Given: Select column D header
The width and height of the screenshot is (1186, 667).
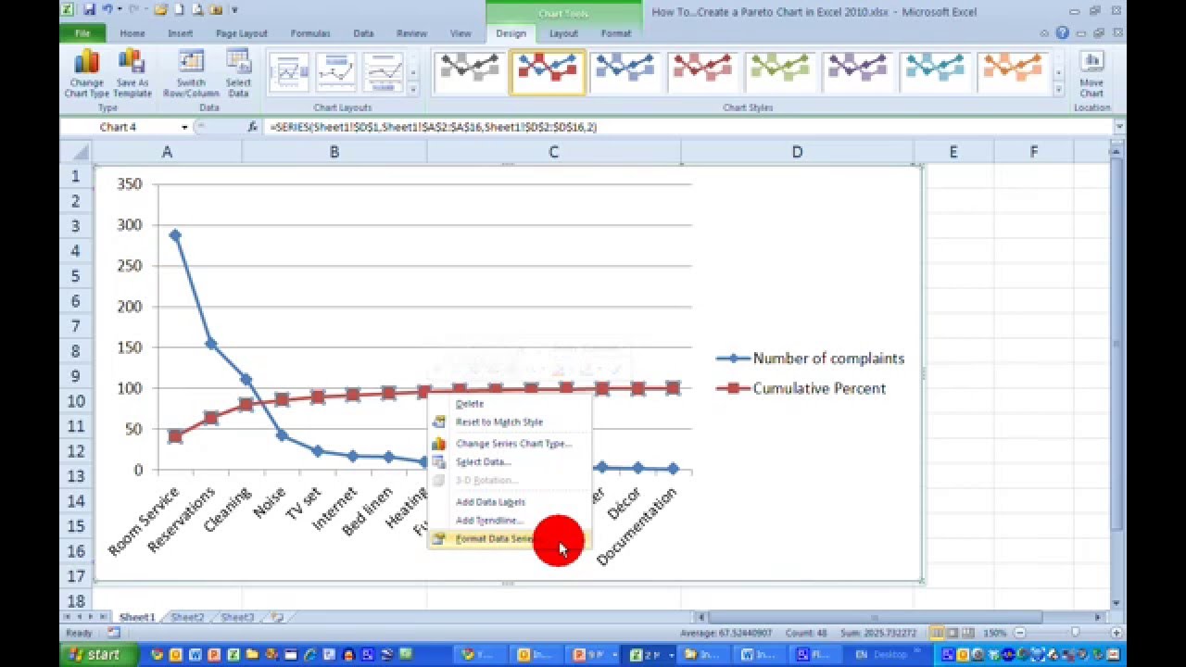Looking at the screenshot, I should pos(797,152).
